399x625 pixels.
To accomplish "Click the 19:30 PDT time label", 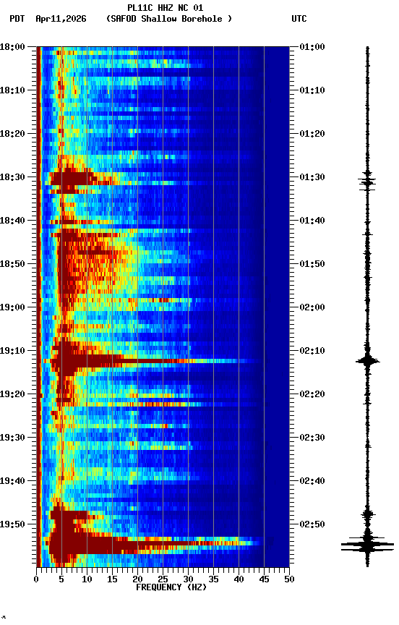I will [12, 438].
